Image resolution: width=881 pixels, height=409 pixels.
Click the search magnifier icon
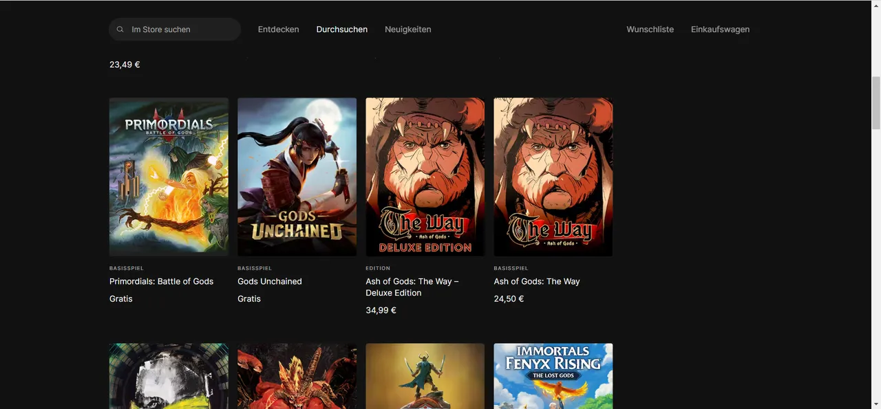point(120,30)
